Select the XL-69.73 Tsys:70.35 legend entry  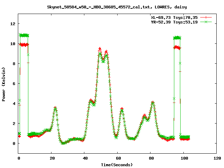click(174, 17)
